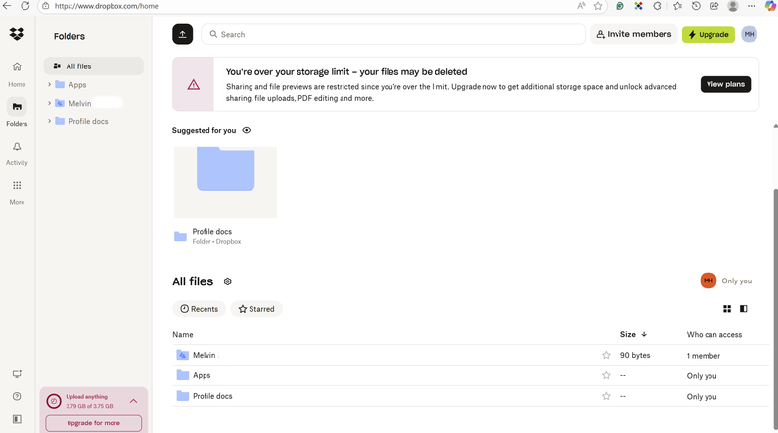Click the upload button beside search

183,34
